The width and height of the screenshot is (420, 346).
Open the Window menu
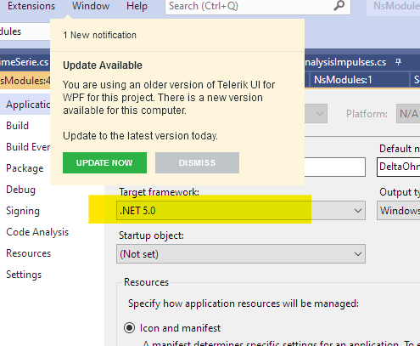click(x=91, y=6)
